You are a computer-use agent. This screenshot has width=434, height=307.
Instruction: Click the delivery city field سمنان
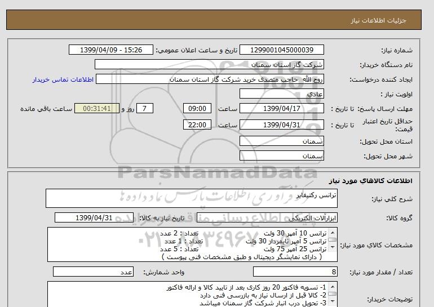point(281,155)
